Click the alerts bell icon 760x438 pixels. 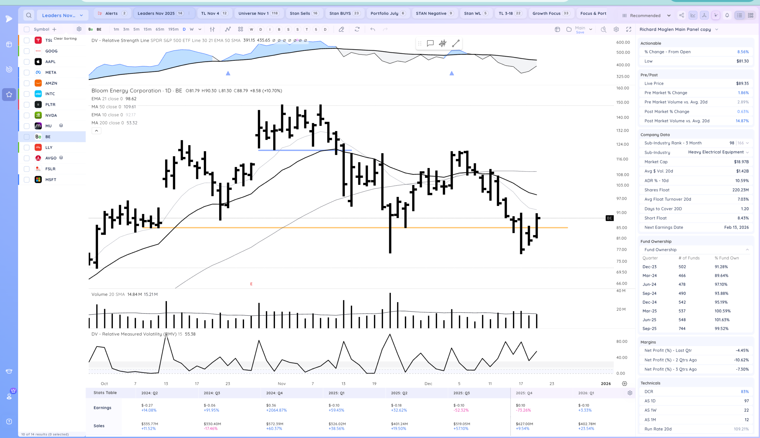(x=727, y=15)
